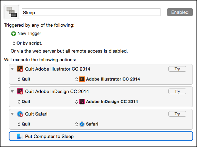Collapse the Quit Adobe Illustrator CC 2014 action
197x147 pixels.
[x=12, y=69]
